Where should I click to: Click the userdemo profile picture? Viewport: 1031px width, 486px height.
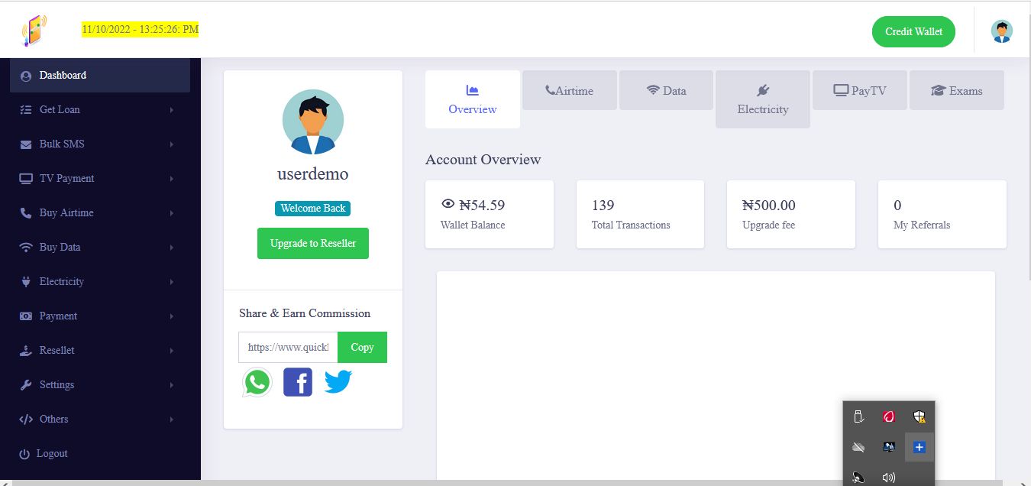click(313, 122)
